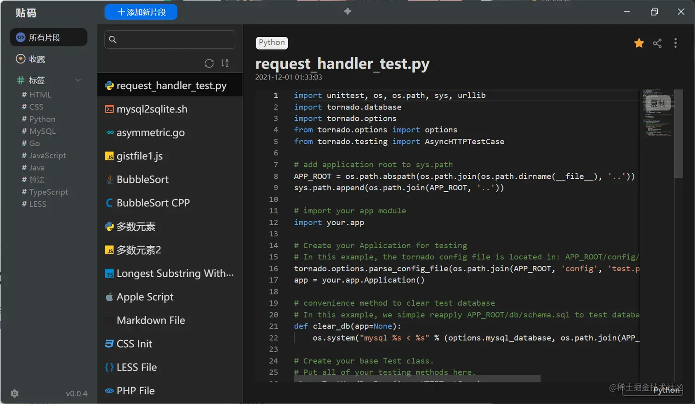Click the tags hash icon
The height and width of the screenshot is (404, 695).
click(x=20, y=80)
